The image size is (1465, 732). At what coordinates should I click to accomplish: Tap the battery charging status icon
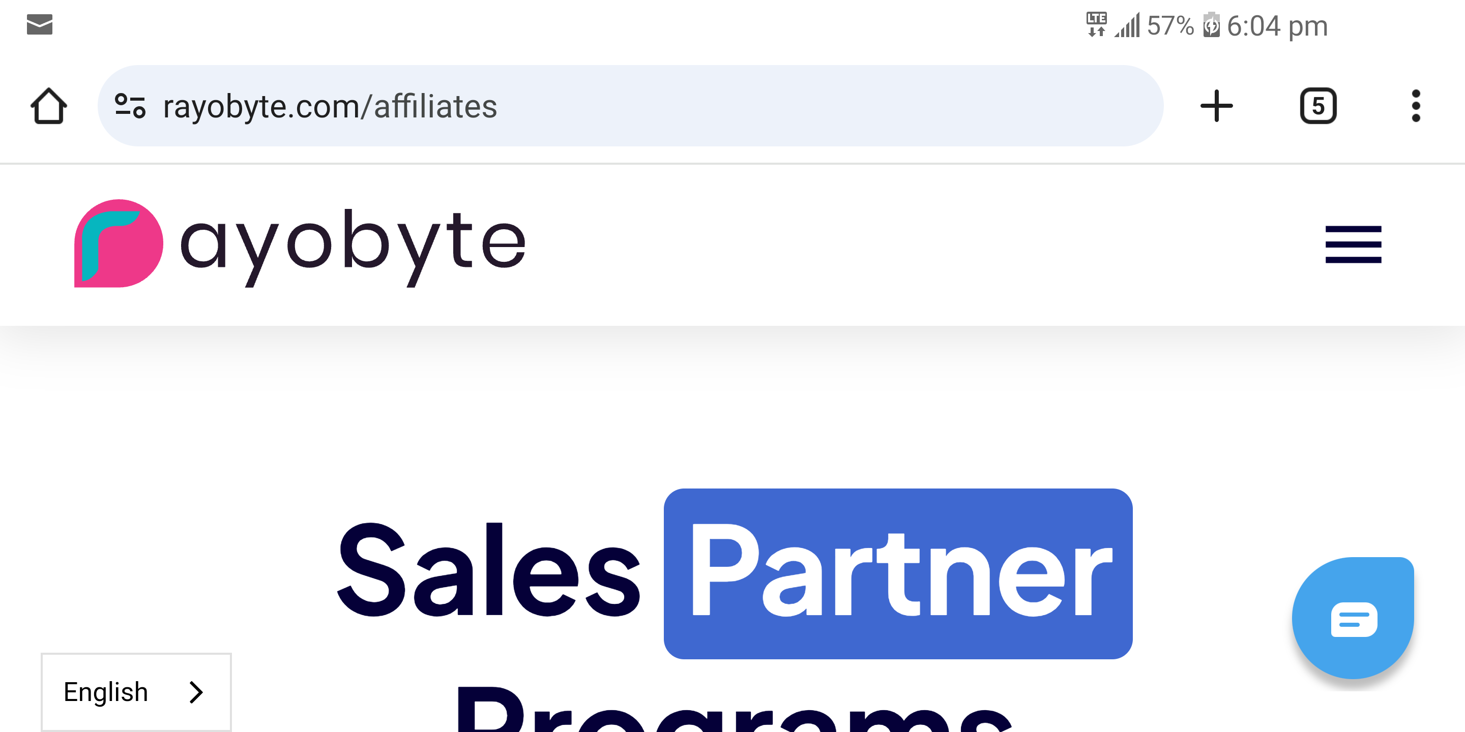[x=1211, y=24]
